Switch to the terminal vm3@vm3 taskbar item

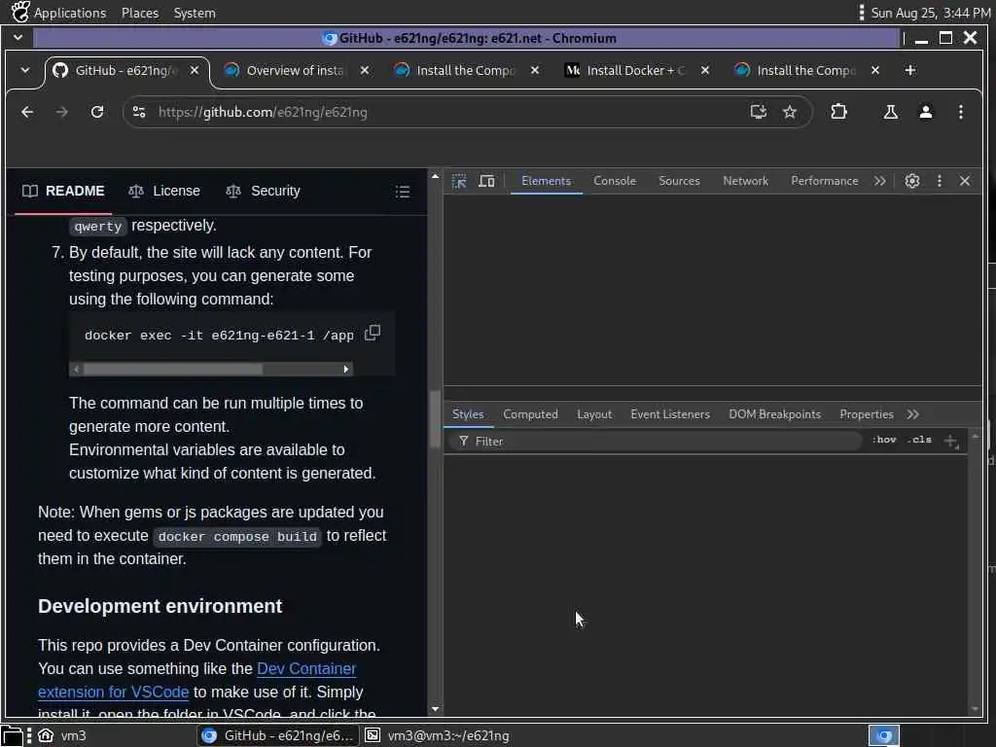point(438,735)
